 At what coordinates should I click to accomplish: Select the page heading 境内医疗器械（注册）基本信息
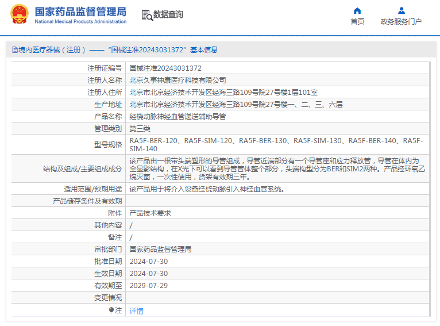pos(115,50)
